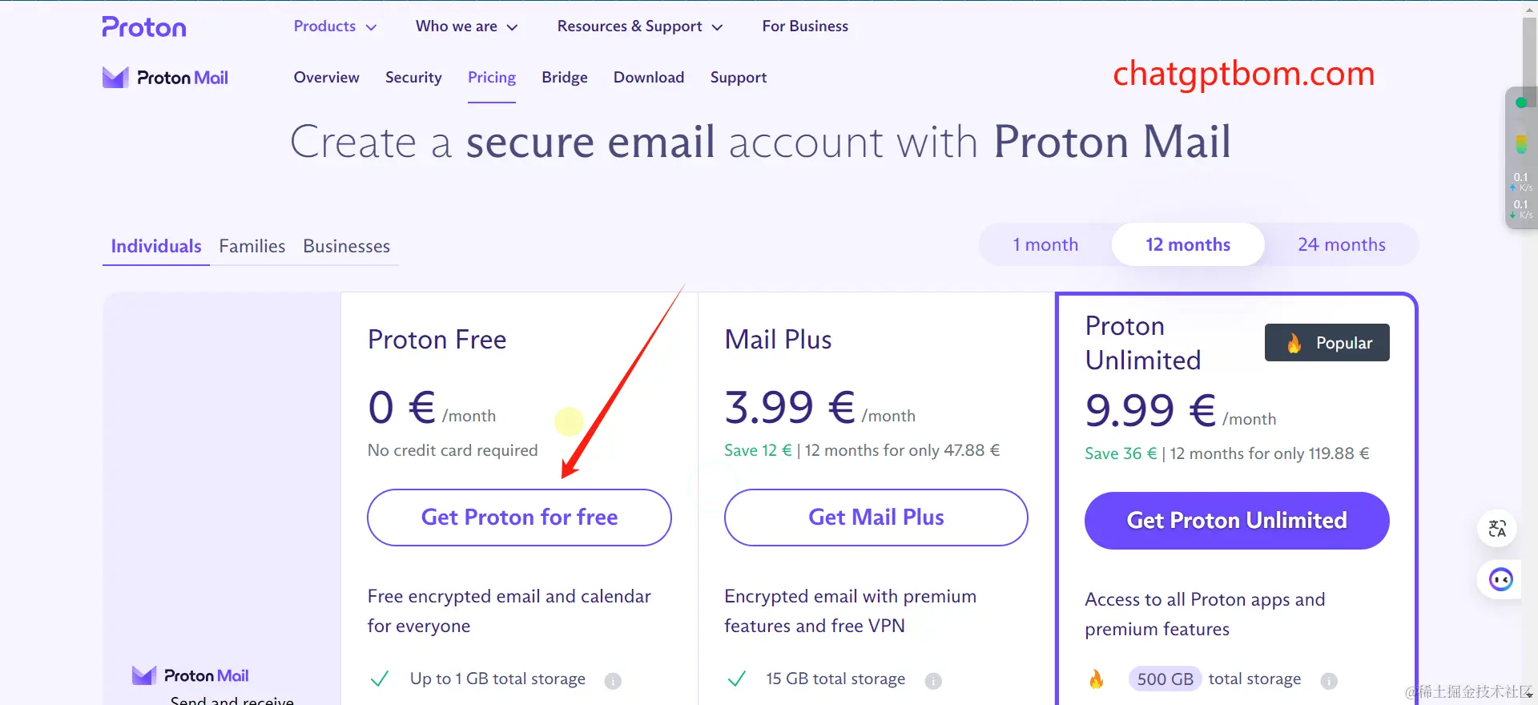1538x705 pixels.
Task: Click info icon beside 500 GB storage
Action: coord(1329,681)
